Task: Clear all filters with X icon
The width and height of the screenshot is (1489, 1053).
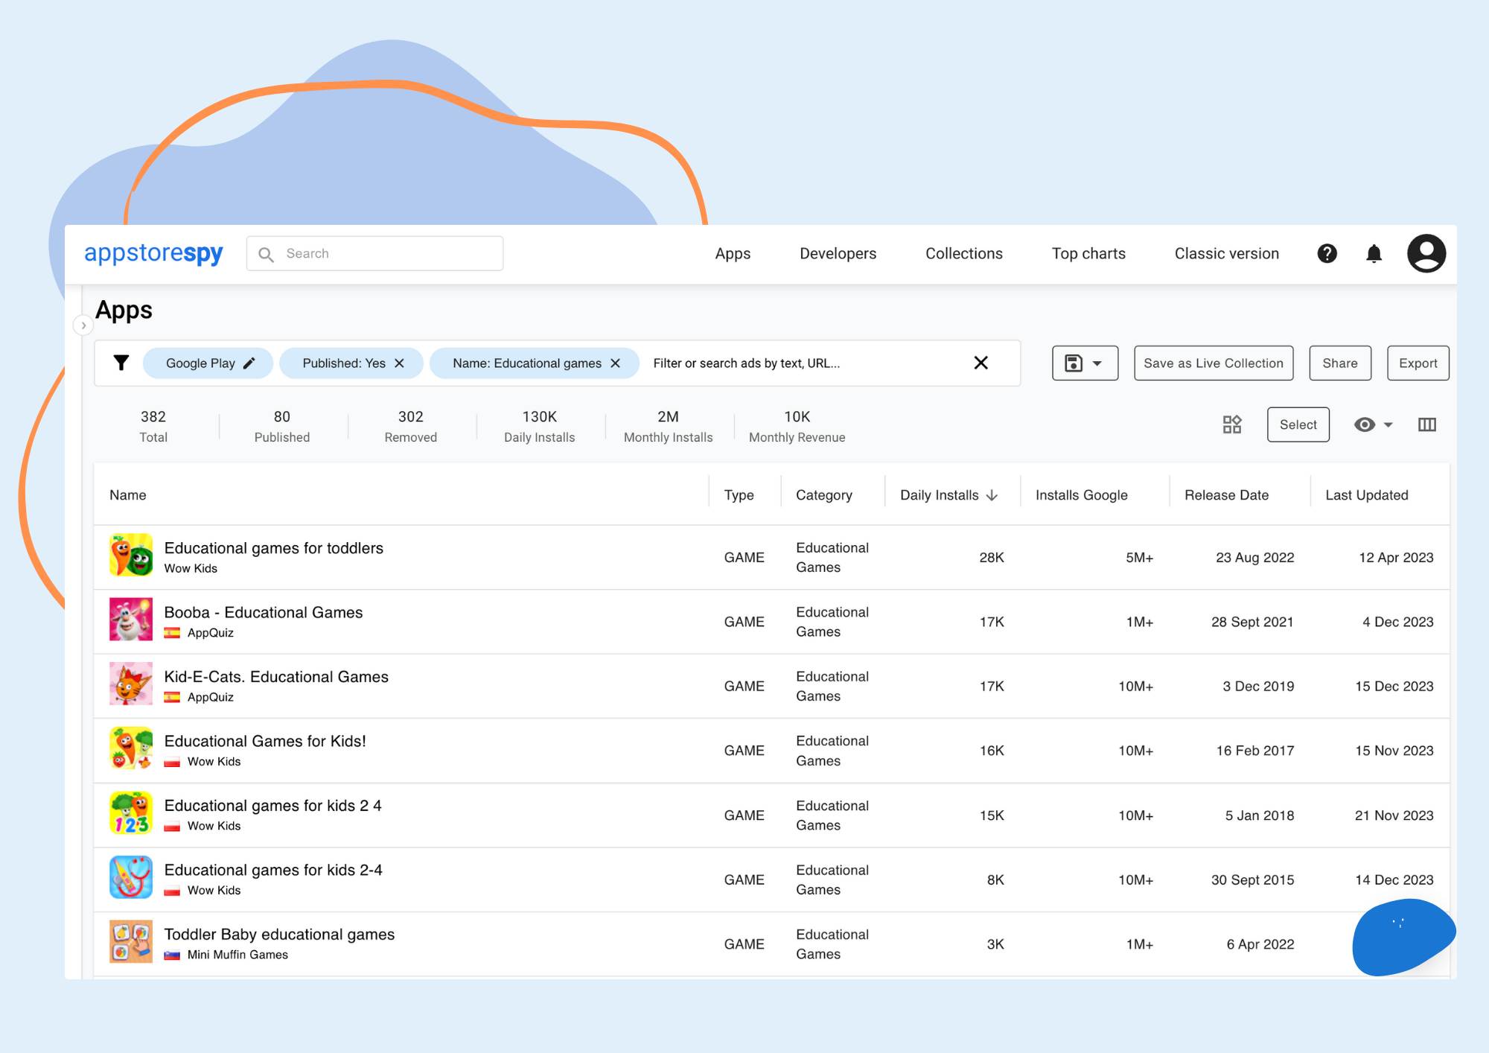Action: [981, 363]
